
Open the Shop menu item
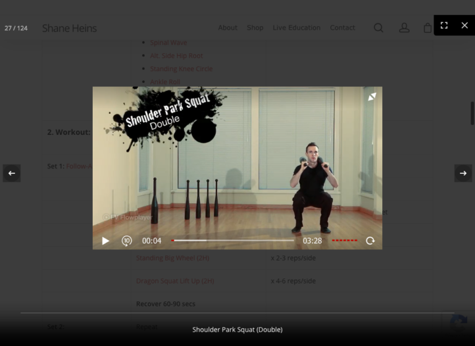[255, 28]
